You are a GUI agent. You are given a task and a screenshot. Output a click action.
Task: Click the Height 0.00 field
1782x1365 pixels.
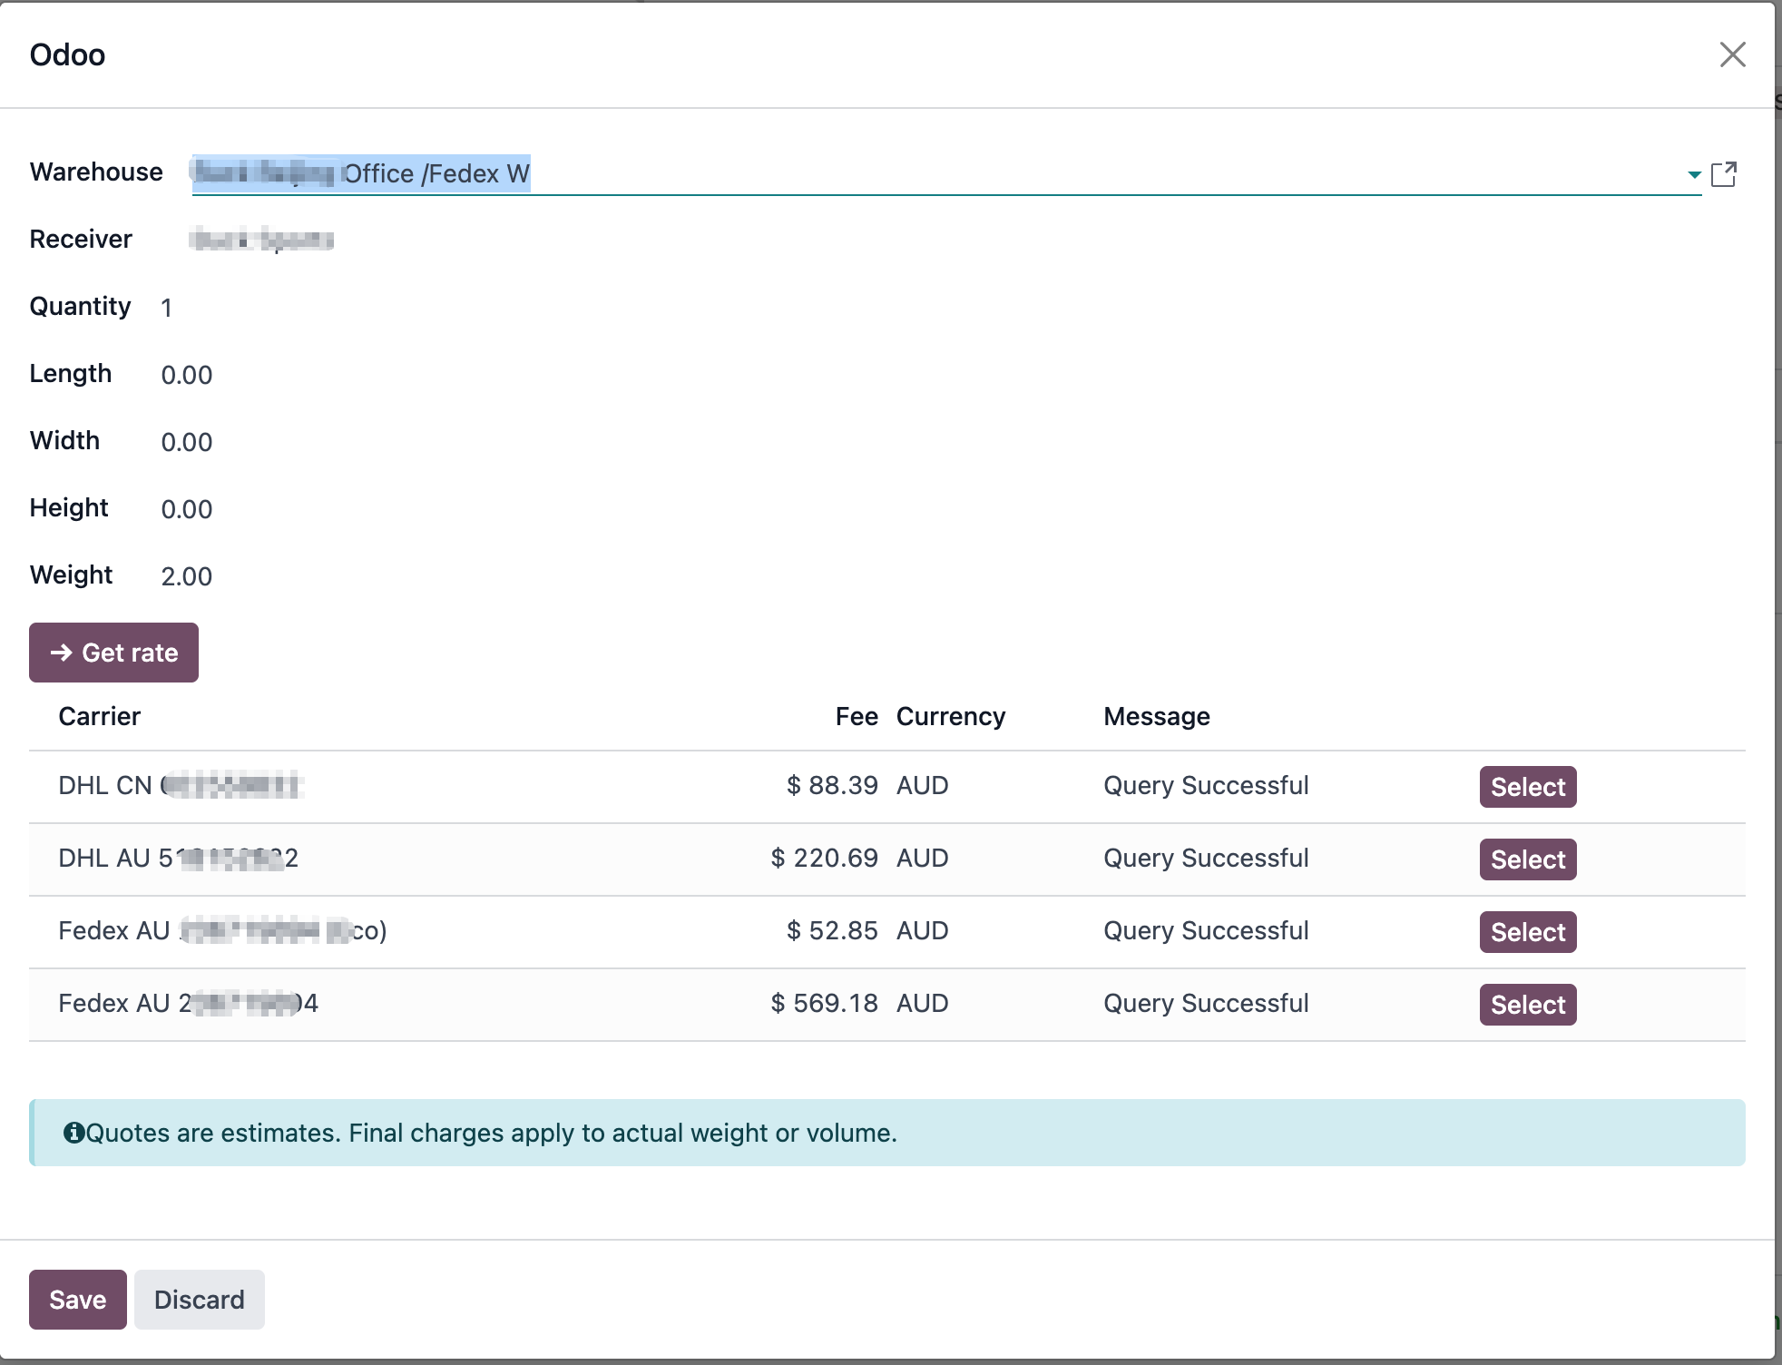coord(187,509)
